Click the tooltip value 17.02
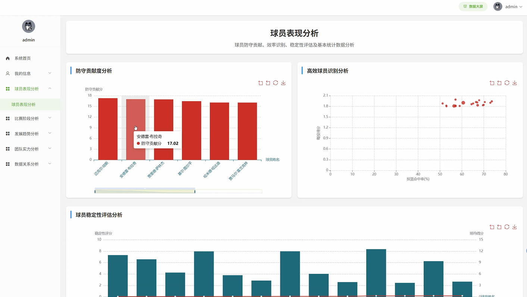Viewport: 527px width, 297px height. click(x=173, y=143)
